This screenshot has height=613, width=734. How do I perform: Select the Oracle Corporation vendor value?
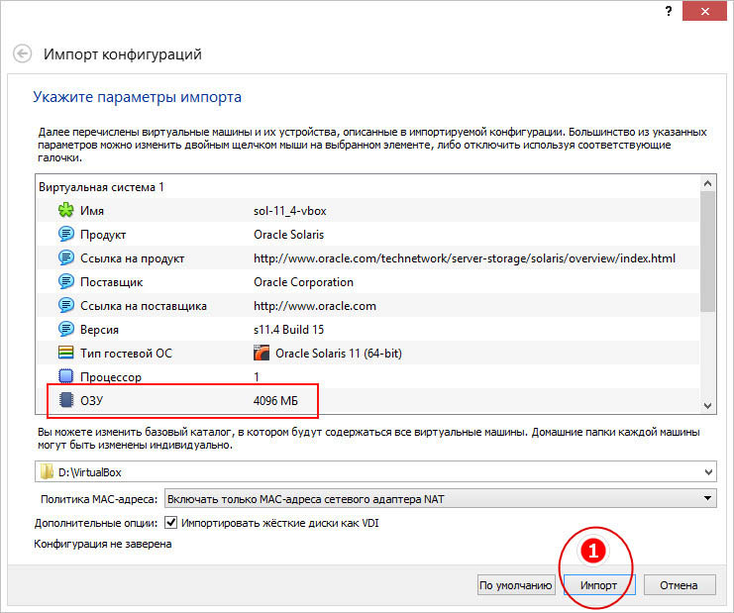point(303,281)
